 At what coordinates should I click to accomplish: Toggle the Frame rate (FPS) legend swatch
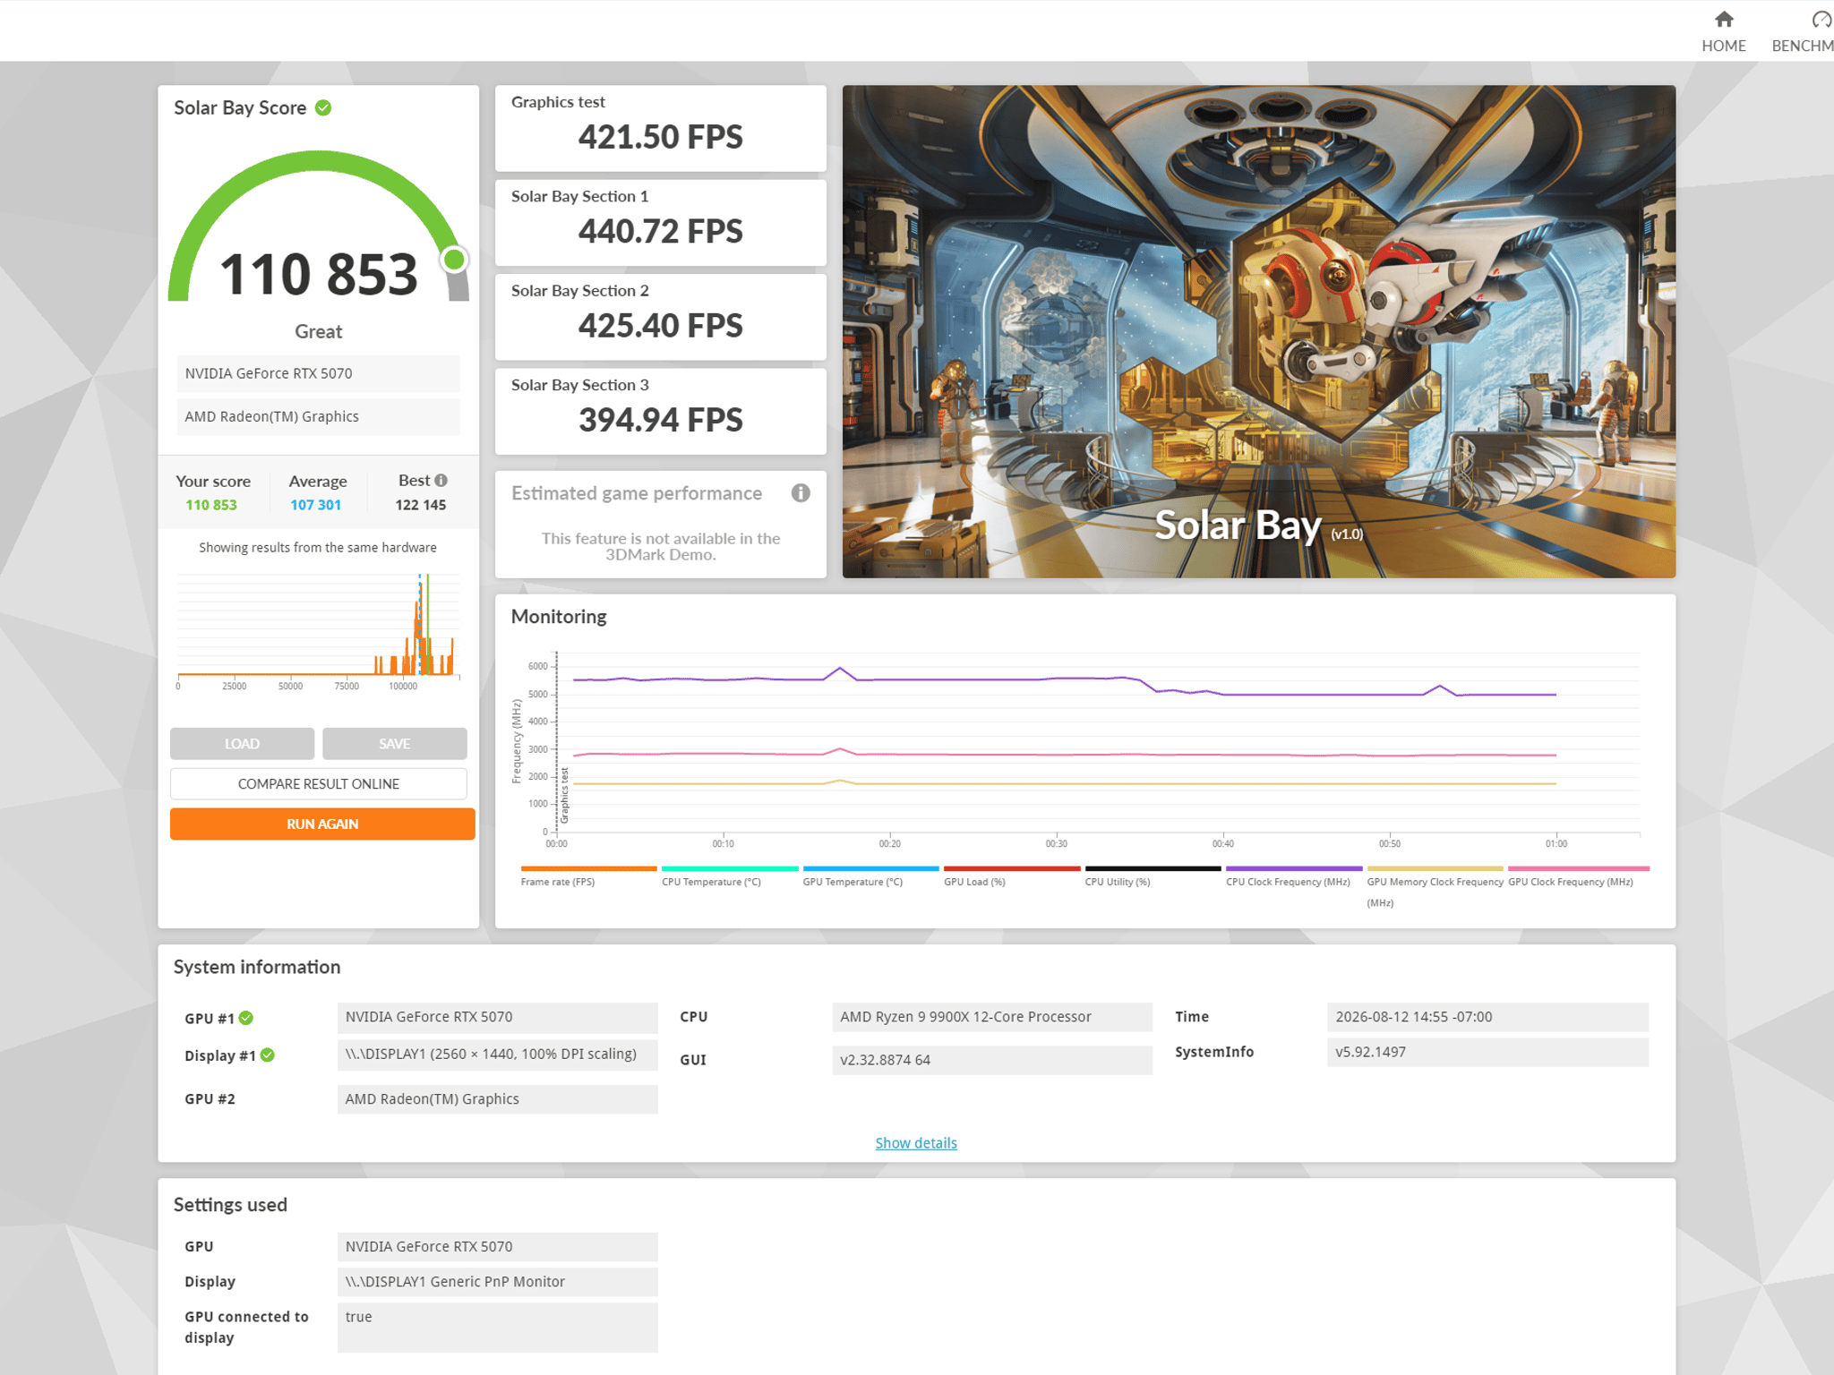point(588,868)
